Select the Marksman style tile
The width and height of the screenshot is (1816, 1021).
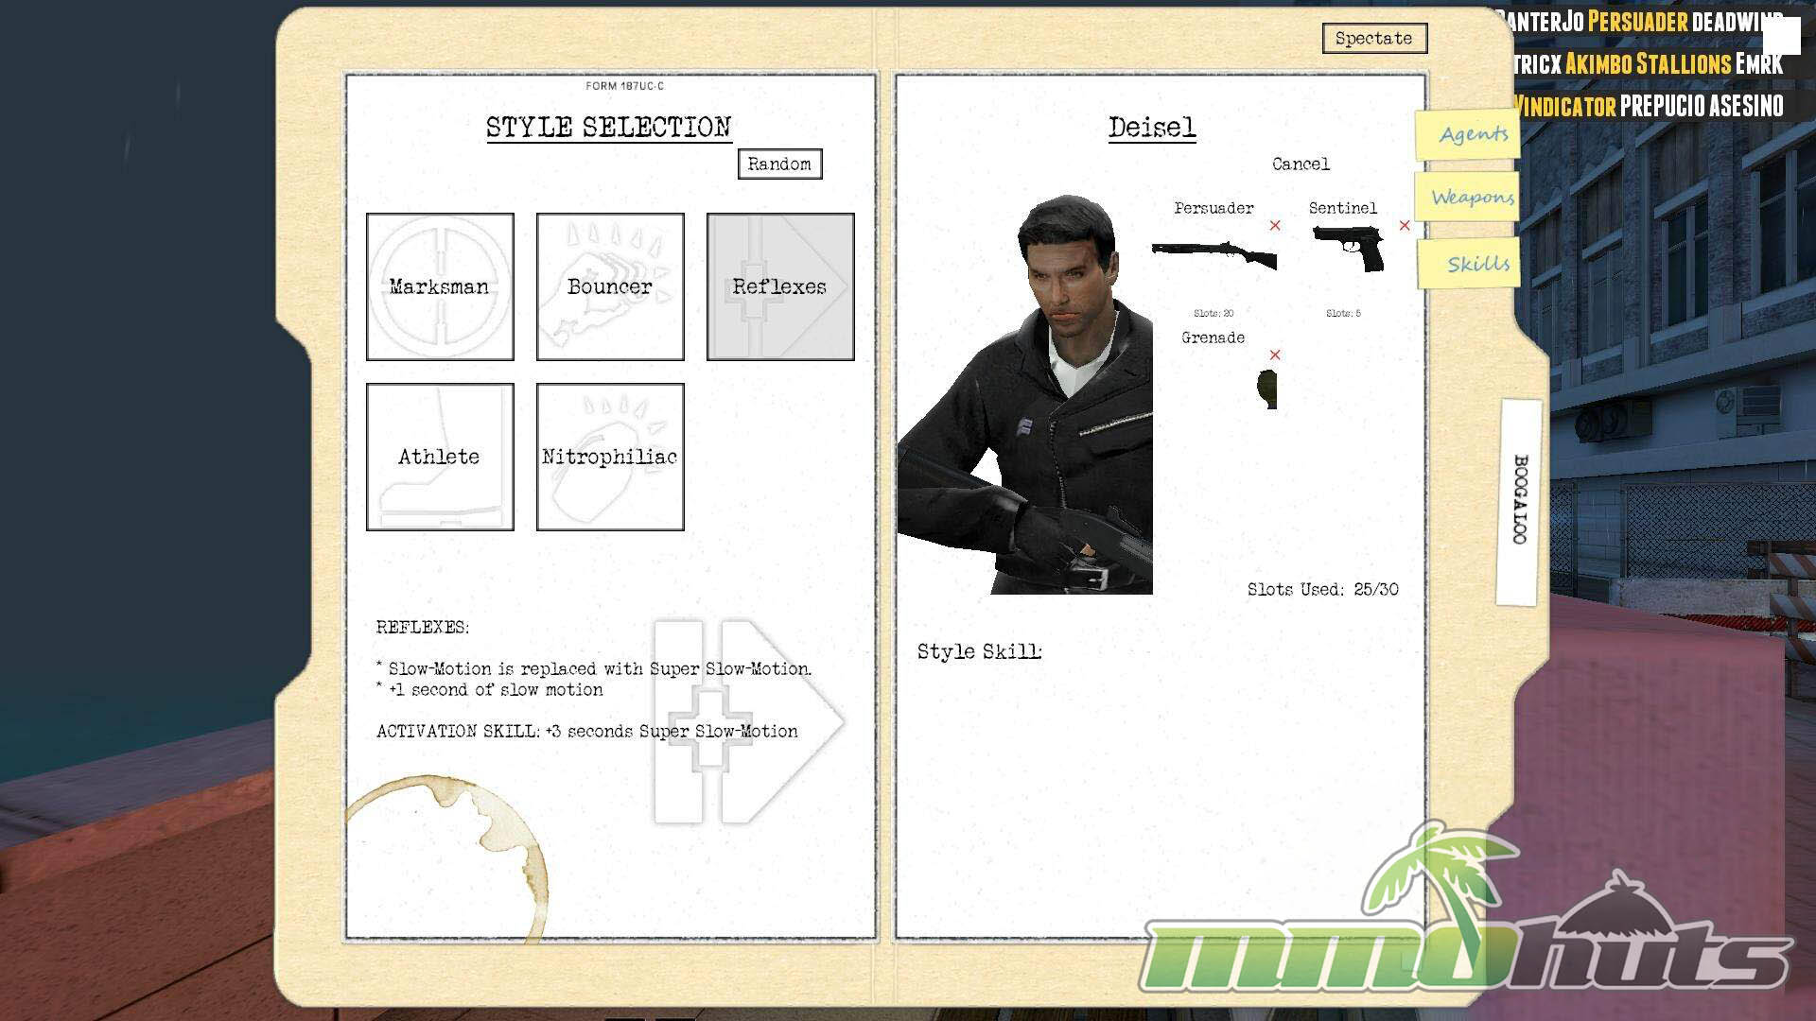(440, 286)
